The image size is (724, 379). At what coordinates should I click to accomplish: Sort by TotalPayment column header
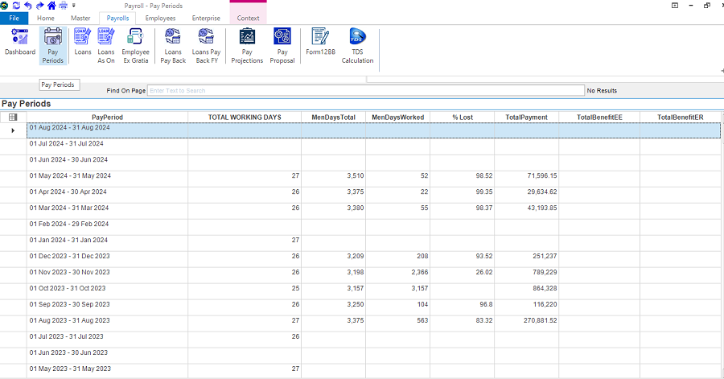(x=526, y=117)
